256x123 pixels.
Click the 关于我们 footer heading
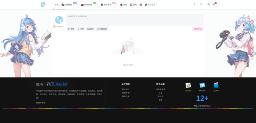pos(126,84)
